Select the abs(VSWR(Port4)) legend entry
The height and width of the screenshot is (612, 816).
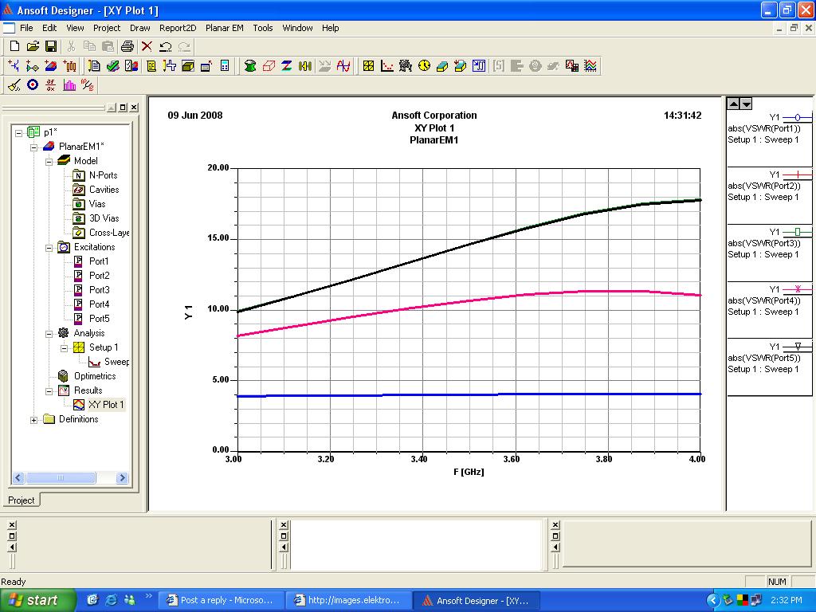click(x=763, y=299)
